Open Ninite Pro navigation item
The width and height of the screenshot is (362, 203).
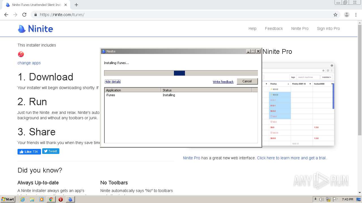300,28
